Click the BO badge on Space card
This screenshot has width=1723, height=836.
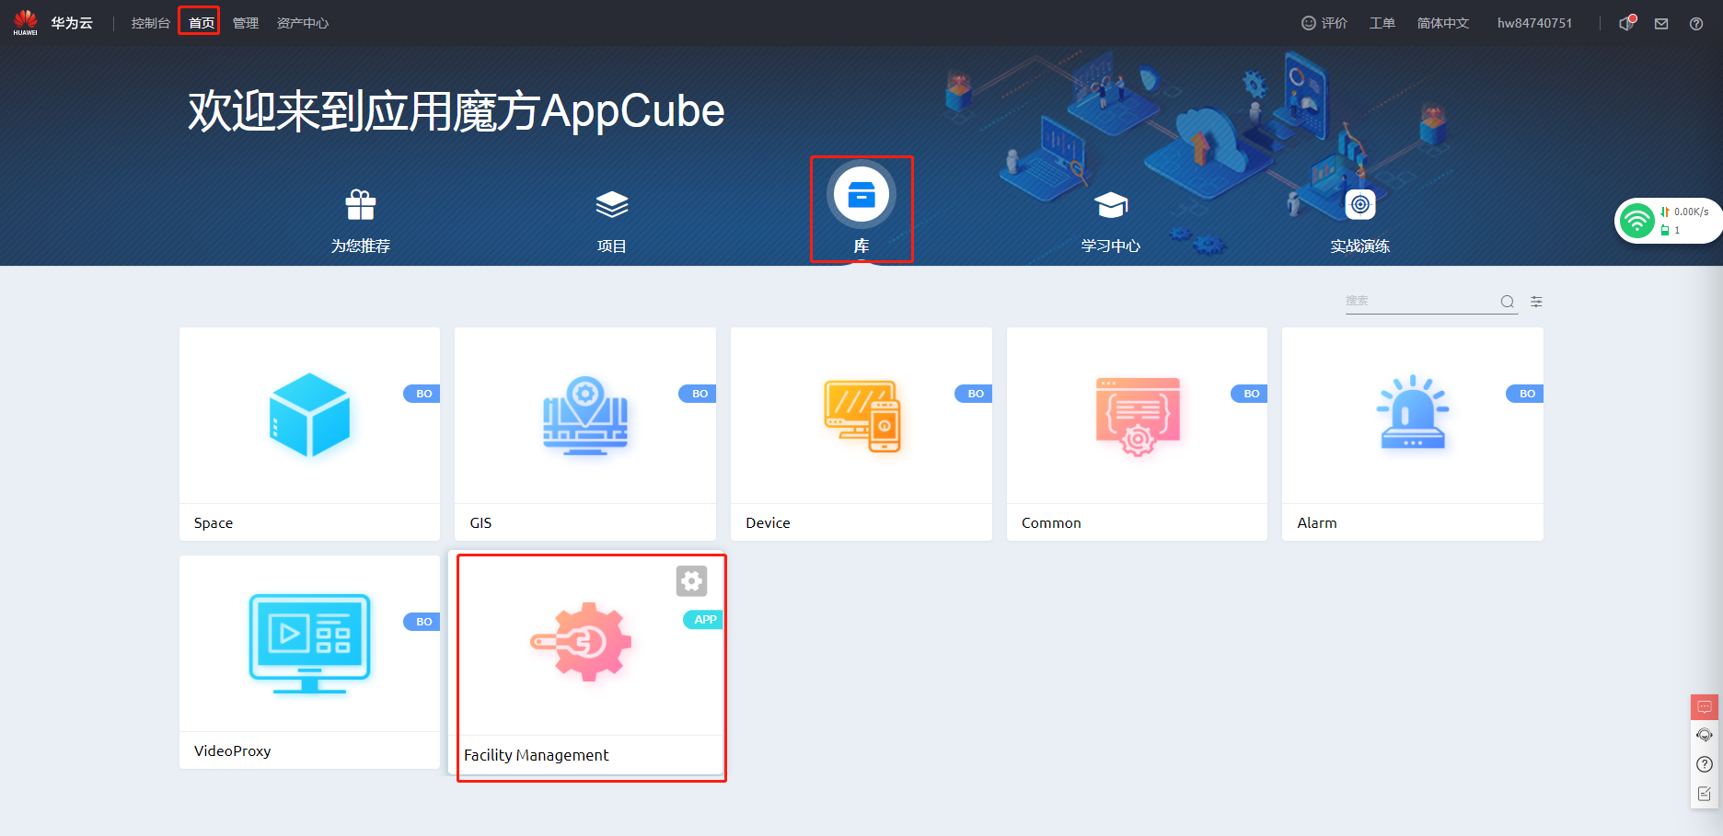point(422,394)
